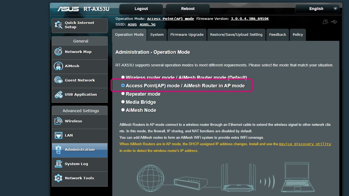Select Wireless router mode radio button
The width and height of the screenshot is (349, 196).
(x=123, y=78)
